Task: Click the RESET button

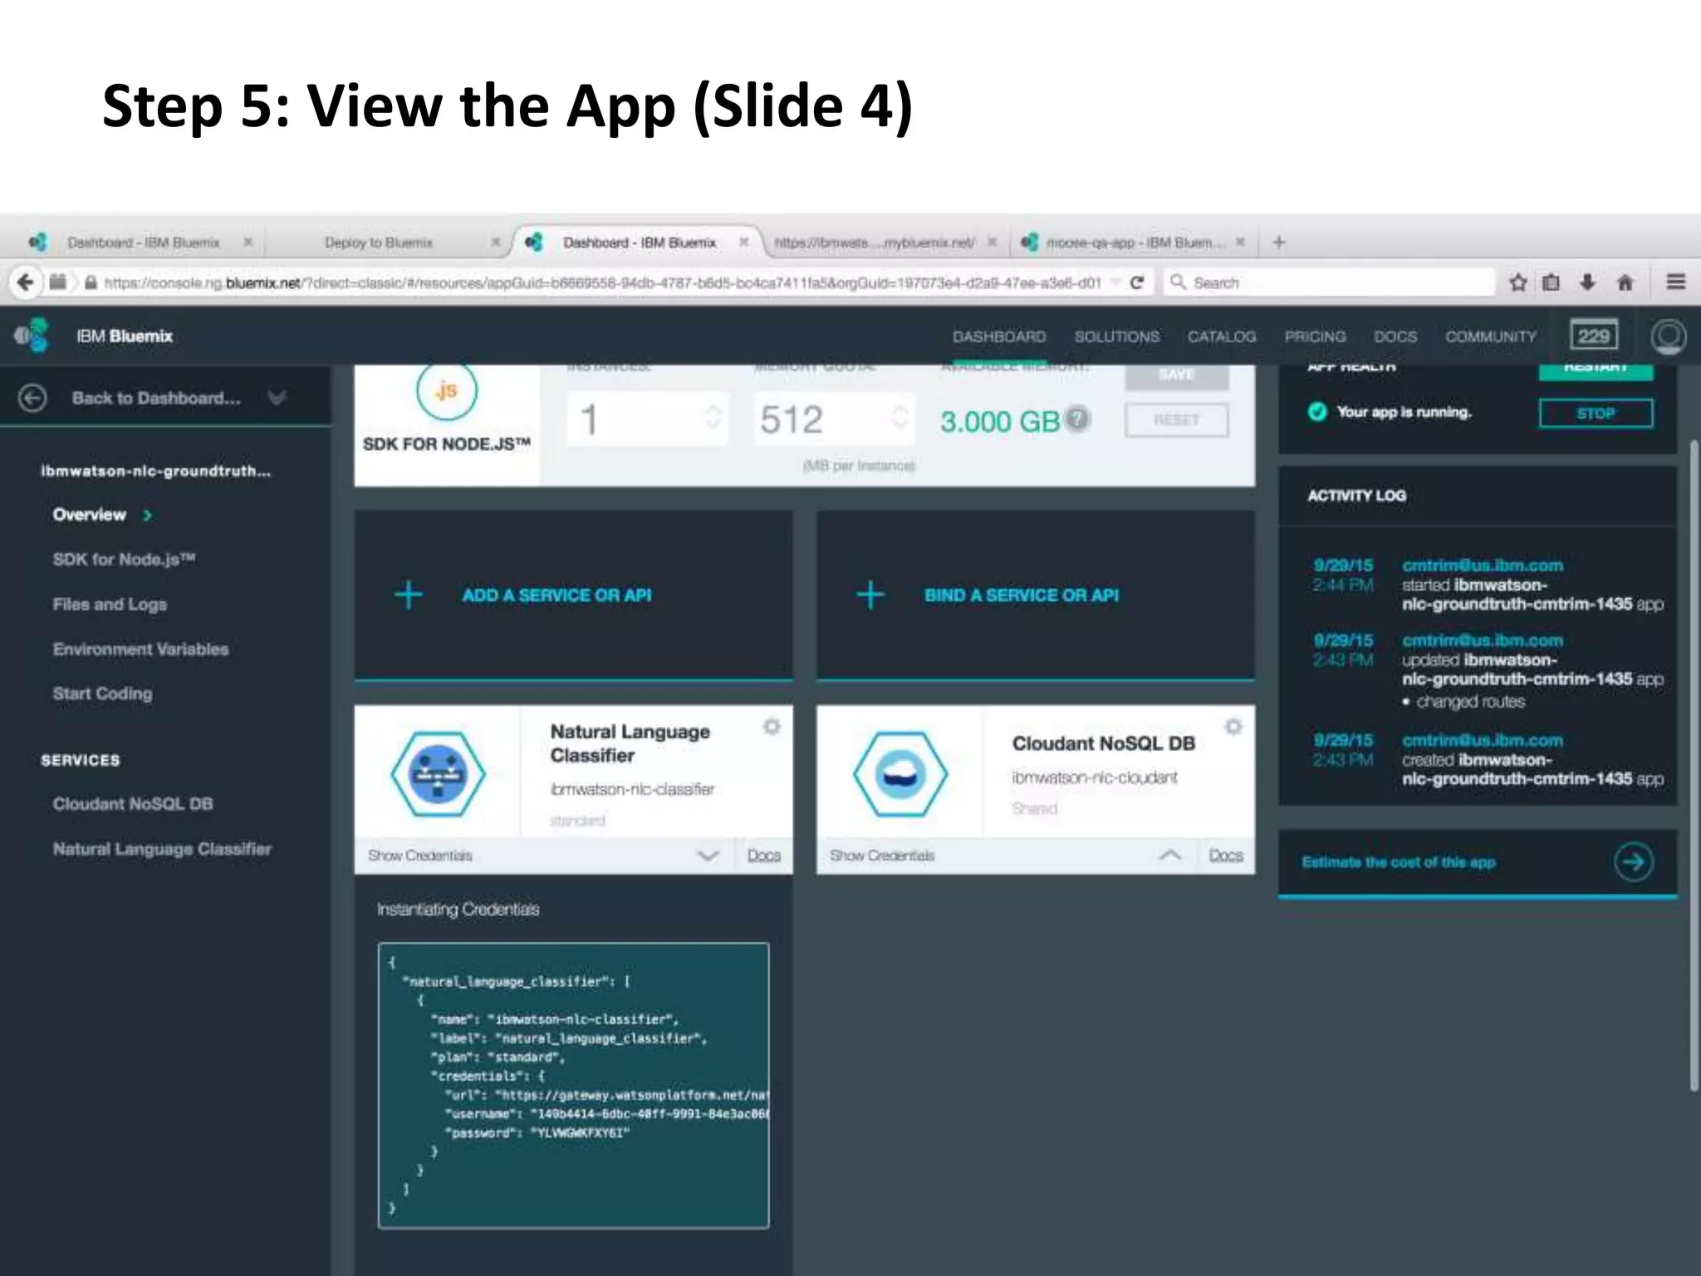Action: pos(1176,420)
